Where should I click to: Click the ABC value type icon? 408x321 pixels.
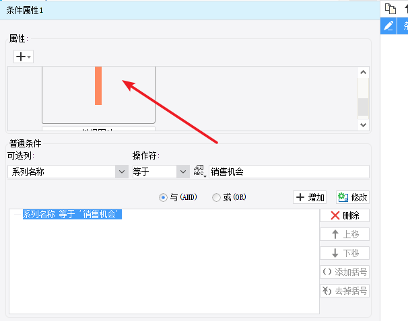(x=199, y=171)
